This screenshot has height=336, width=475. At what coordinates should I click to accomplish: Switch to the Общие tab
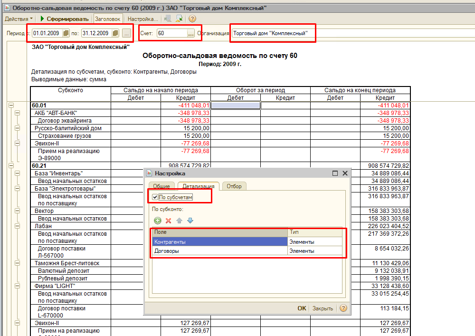point(161,186)
